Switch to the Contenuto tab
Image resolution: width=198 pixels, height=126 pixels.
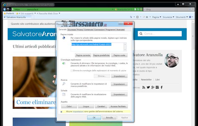pos(89,30)
